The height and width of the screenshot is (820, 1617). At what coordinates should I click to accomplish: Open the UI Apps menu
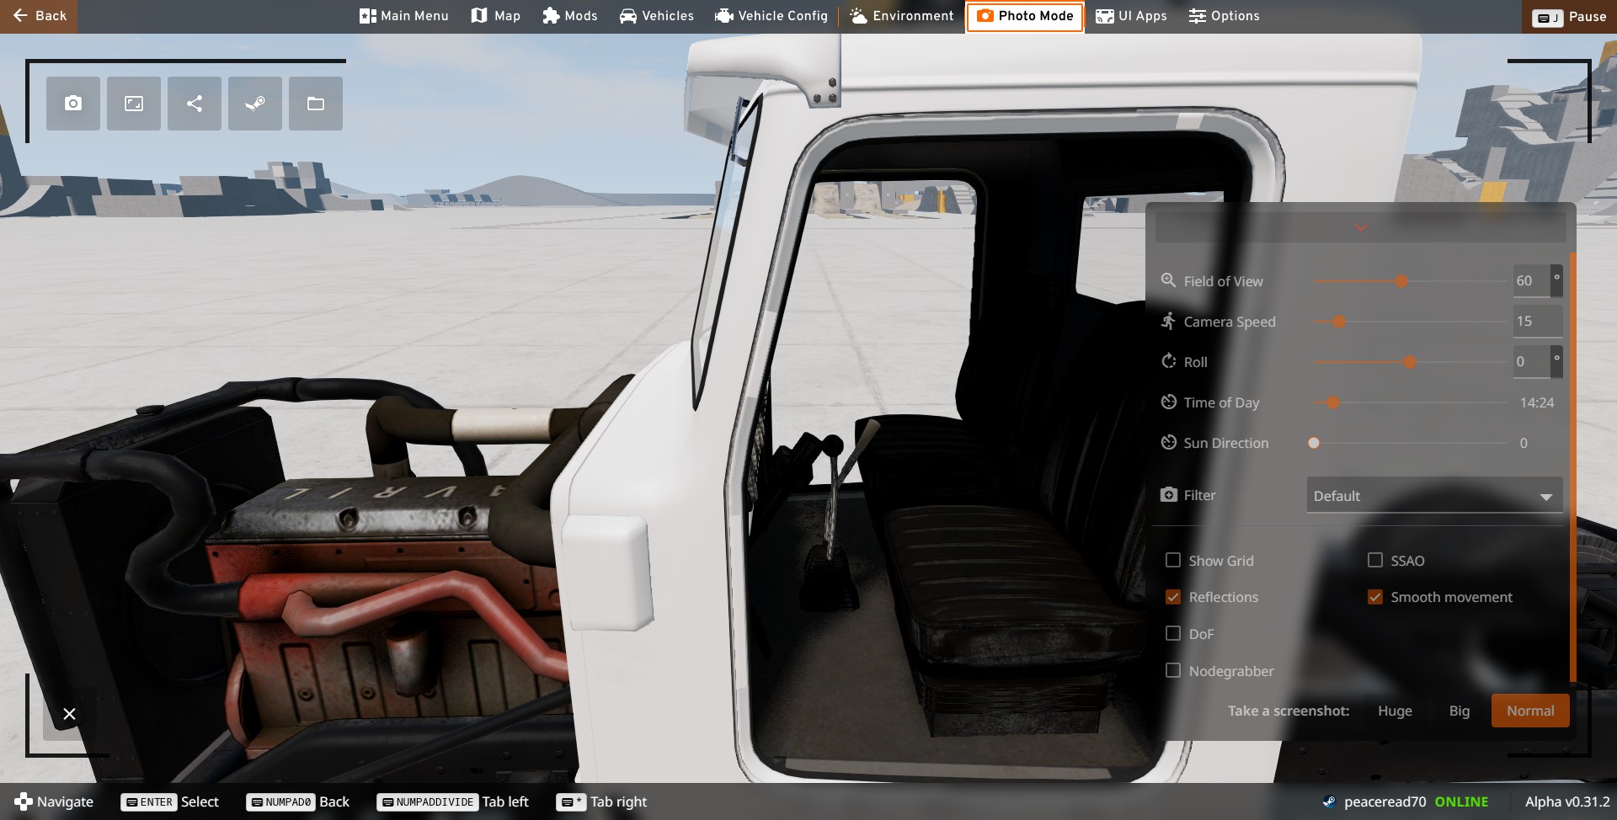(x=1131, y=16)
